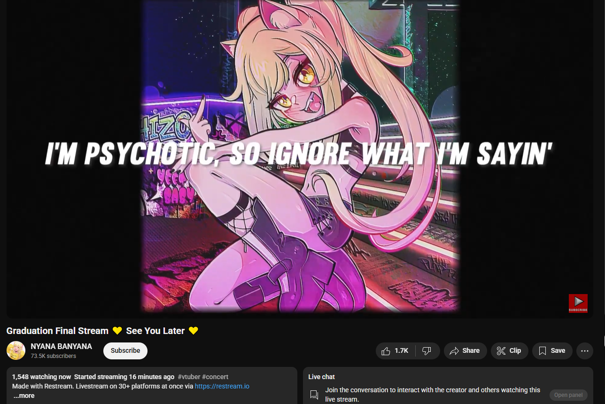The height and width of the screenshot is (404, 605).
Task: Subscribe to NYANA BANYANA channel
Action: pos(125,351)
